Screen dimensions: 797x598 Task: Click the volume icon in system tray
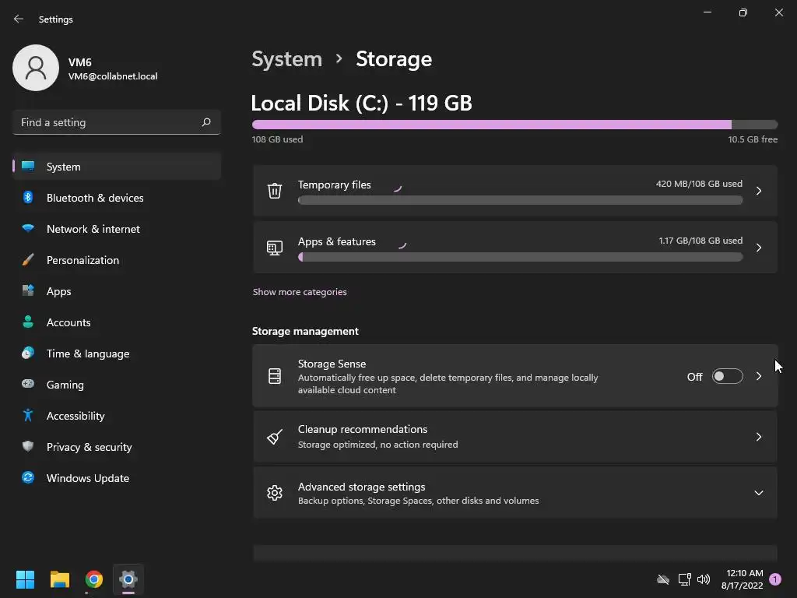click(704, 579)
